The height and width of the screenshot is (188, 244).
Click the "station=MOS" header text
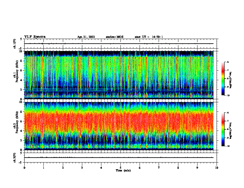[115, 37]
